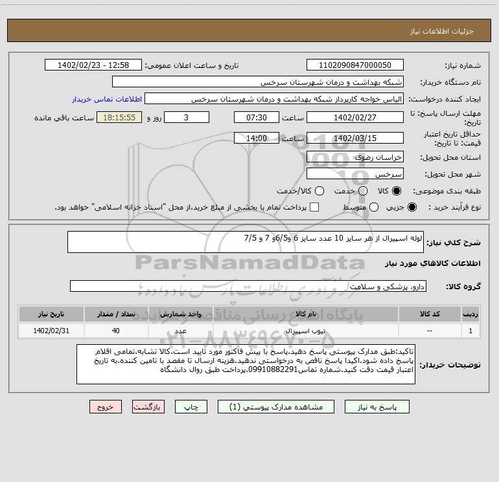Screen dimensions: 499x482
Task: Click the واحد شمارش column header
Action: click(x=180, y=314)
